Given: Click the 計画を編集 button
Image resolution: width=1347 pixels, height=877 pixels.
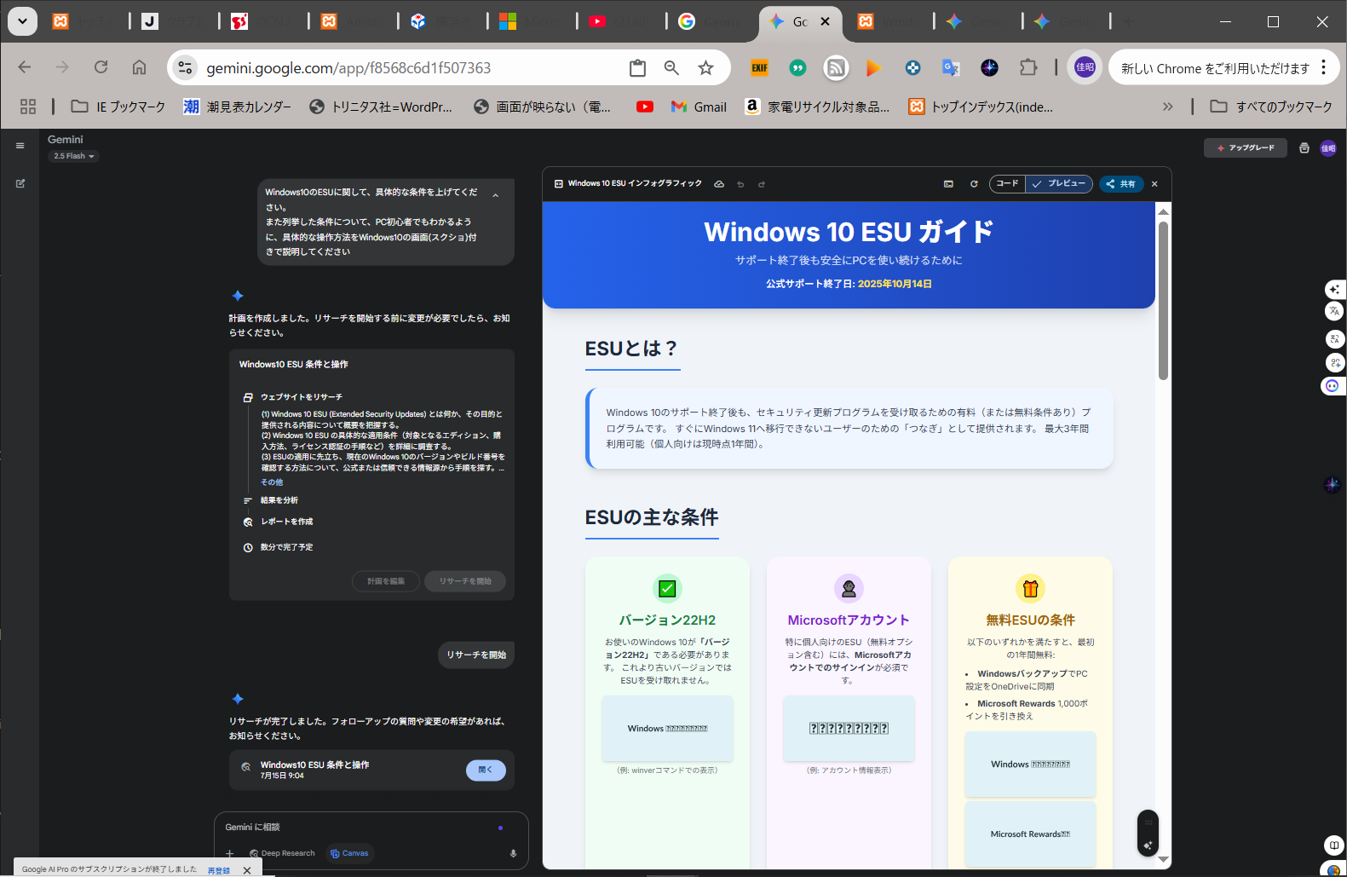Looking at the screenshot, I should pos(386,581).
